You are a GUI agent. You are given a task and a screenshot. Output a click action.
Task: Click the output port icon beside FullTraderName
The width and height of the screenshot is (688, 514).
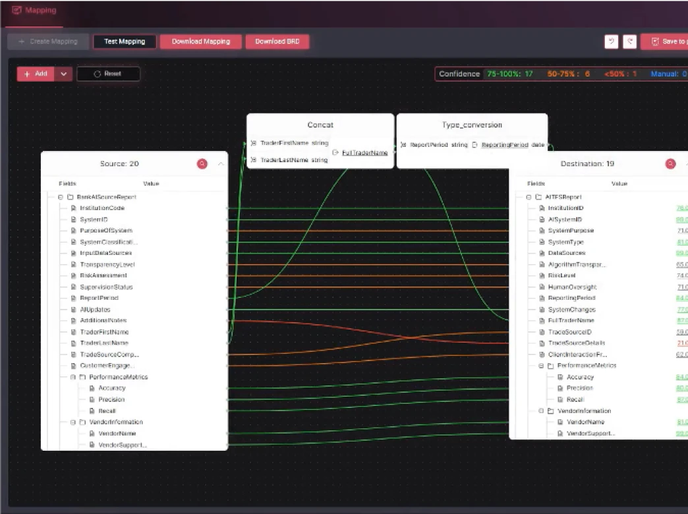click(335, 152)
